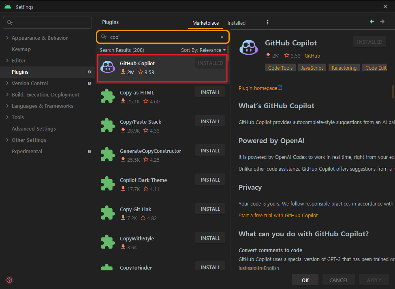The width and height of the screenshot is (395, 289).
Task: Click the GitHub vendor link
Action: tap(312, 56)
